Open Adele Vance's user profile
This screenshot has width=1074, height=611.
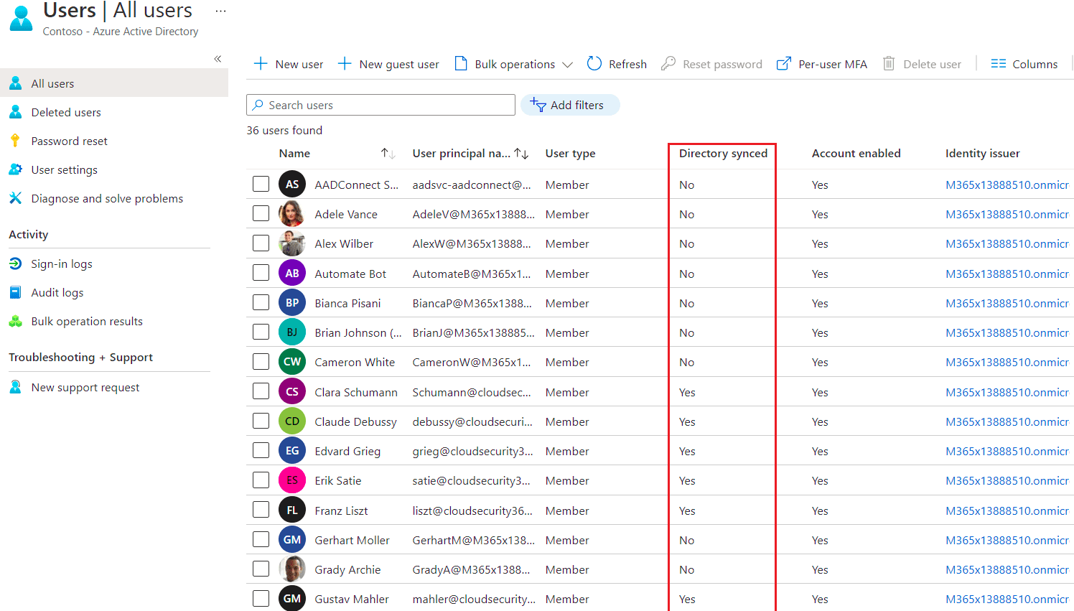345,214
